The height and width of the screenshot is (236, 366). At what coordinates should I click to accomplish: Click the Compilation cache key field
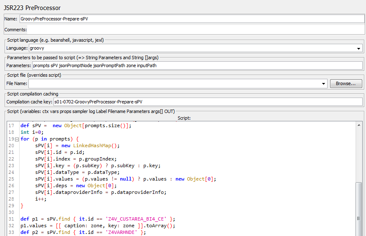tap(208, 102)
